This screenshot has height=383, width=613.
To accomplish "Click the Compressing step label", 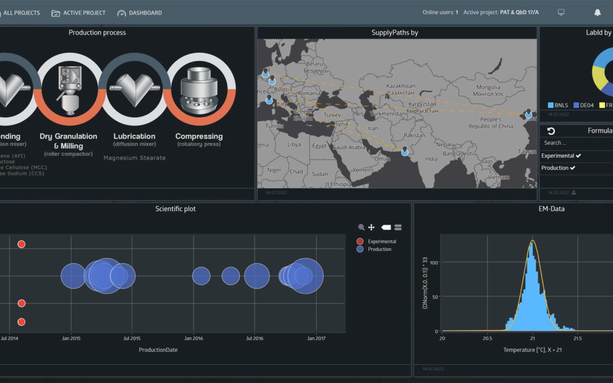I will (x=199, y=136).
